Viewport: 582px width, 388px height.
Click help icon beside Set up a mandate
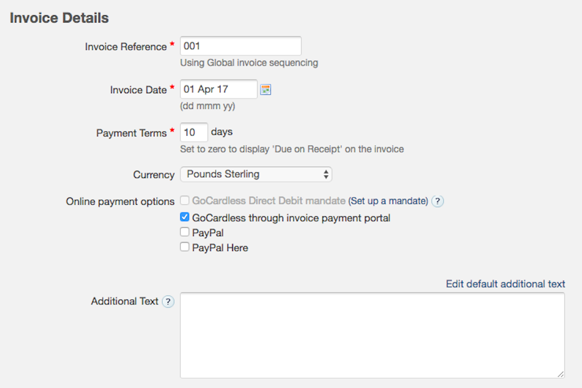coord(438,201)
